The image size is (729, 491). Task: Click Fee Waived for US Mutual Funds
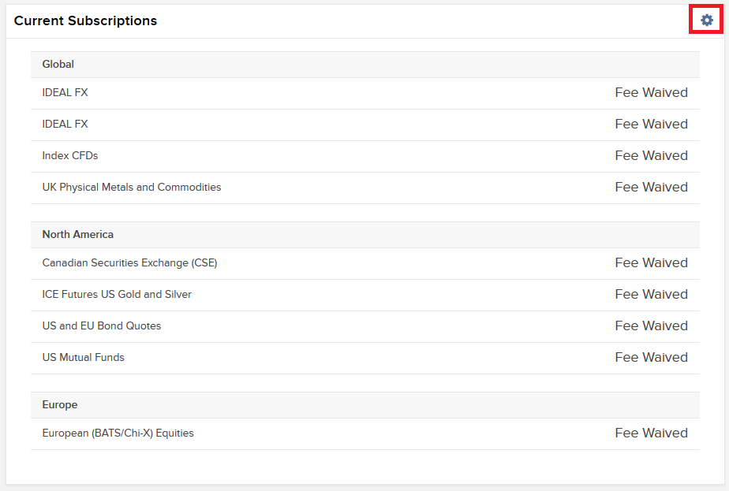pyautogui.click(x=651, y=358)
